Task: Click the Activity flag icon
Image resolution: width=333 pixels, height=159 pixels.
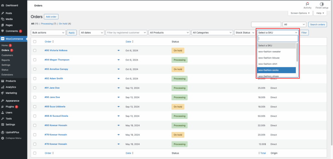Action: click(x=307, y=4)
